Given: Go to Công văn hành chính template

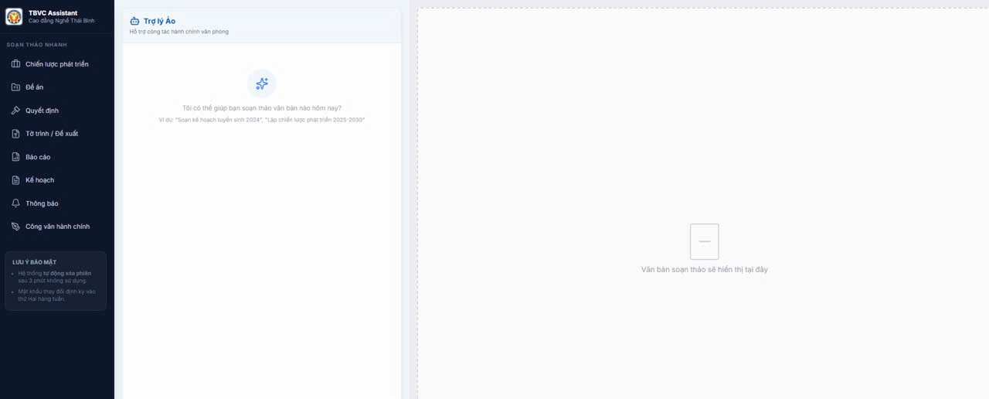Looking at the screenshot, I should click(57, 227).
